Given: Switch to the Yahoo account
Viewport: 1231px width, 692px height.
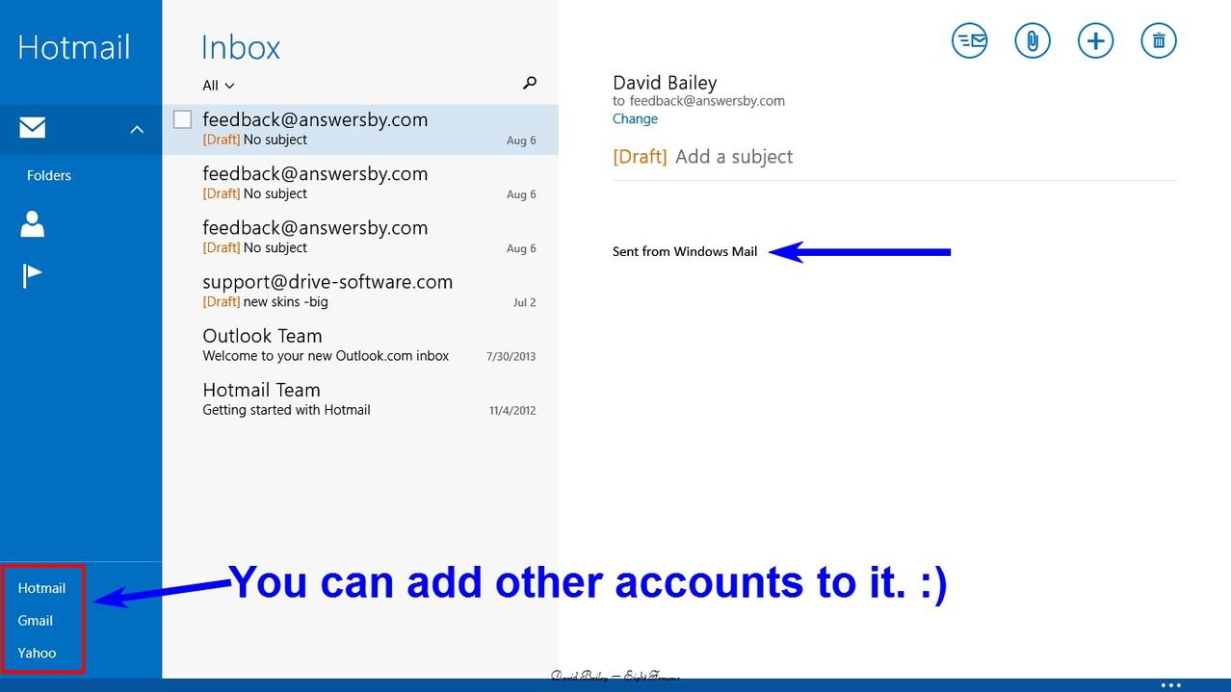Looking at the screenshot, I should pos(38,653).
